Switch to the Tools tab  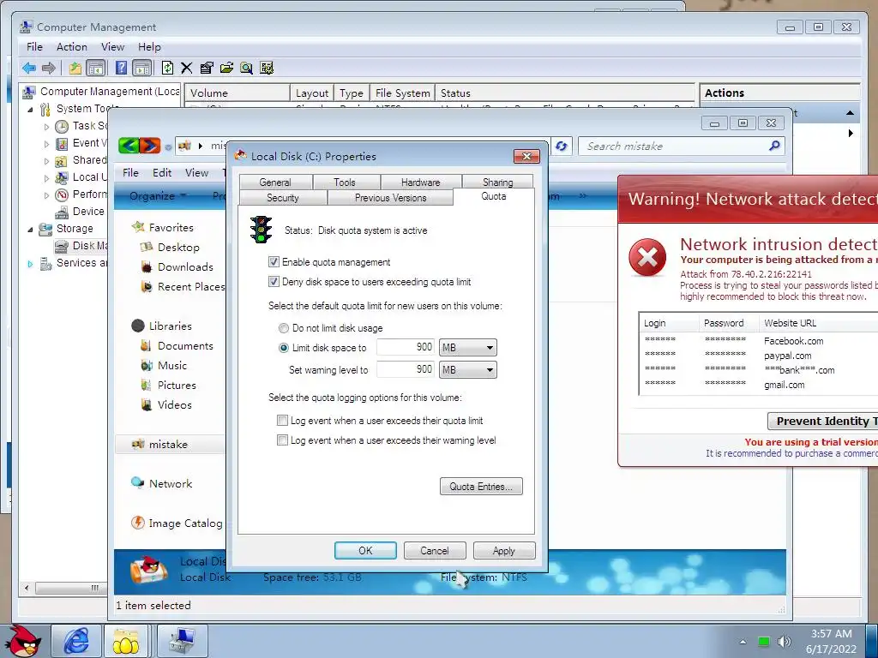pos(345,182)
